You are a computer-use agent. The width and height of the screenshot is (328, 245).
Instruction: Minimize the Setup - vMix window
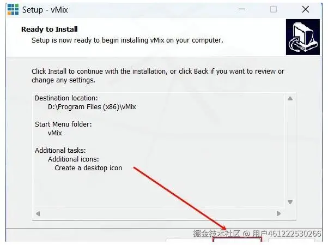point(242,9)
